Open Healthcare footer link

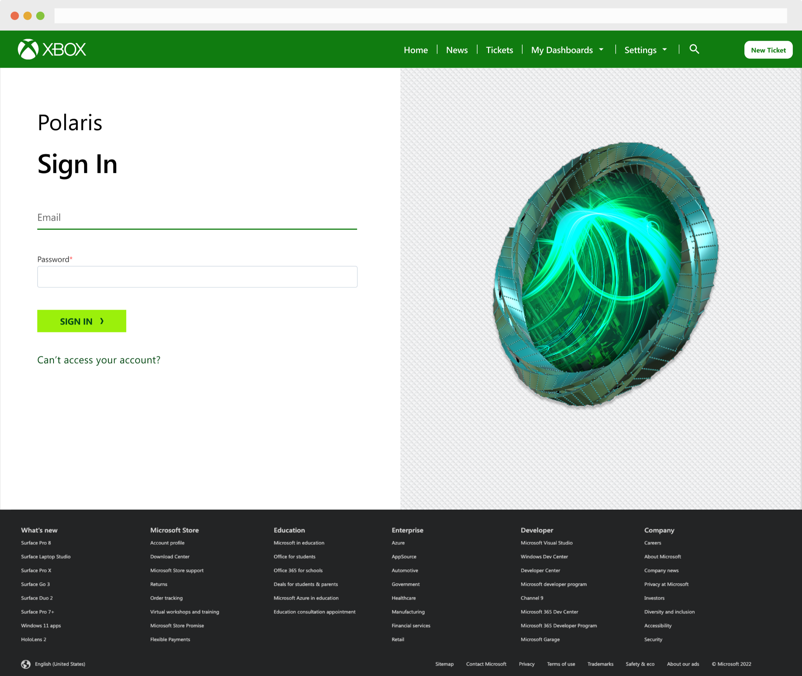pyautogui.click(x=403, y=598)
